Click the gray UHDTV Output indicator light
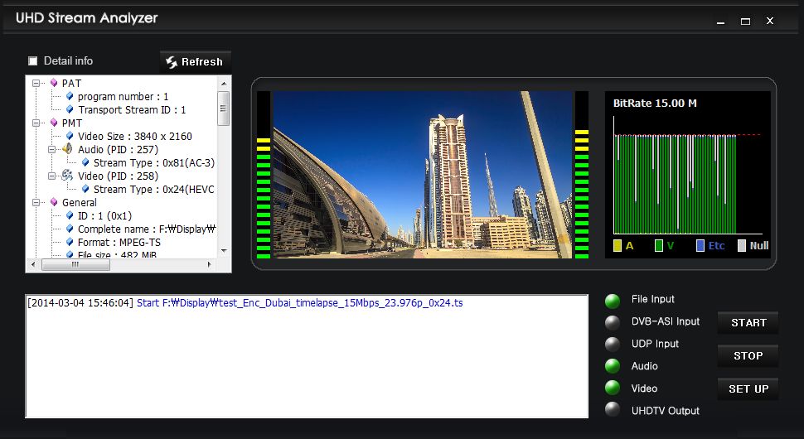 613,410
